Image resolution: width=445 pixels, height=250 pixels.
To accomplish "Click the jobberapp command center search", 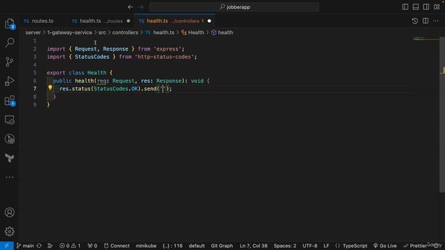I will coord(234,7).
